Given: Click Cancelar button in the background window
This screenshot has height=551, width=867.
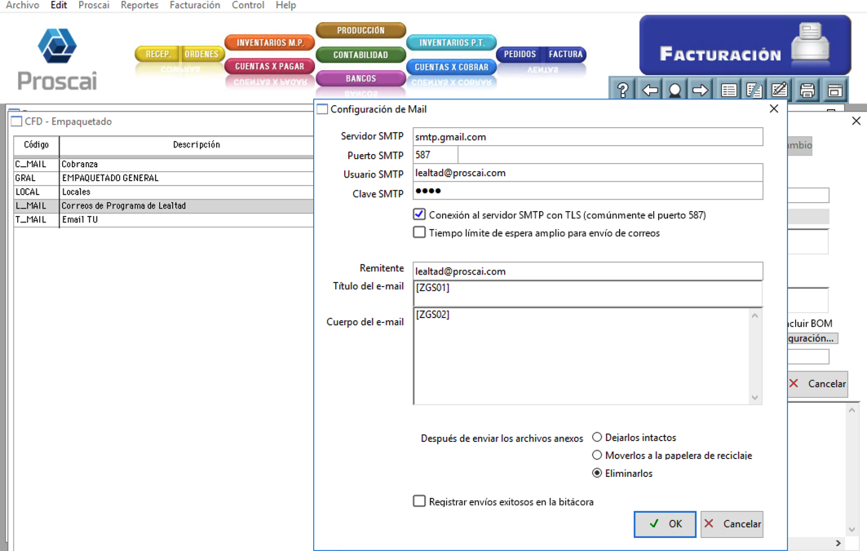Looking at the screenshot, I should [817, 384].
